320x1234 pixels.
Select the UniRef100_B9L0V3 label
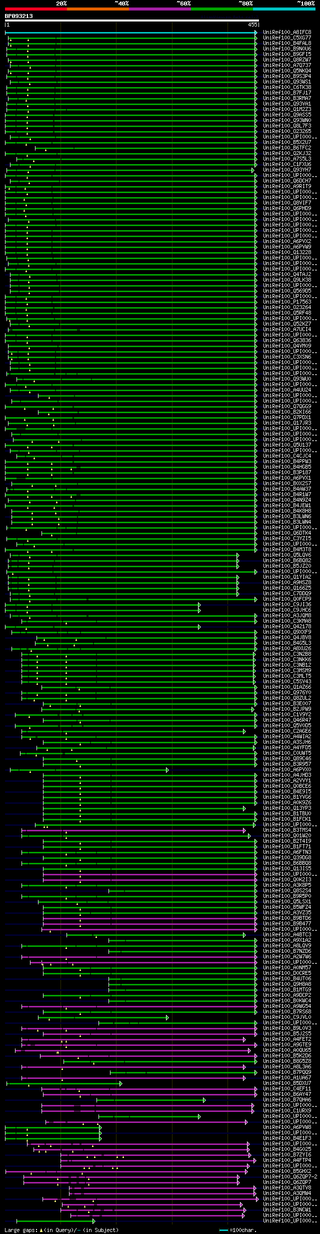[287, 1028]
